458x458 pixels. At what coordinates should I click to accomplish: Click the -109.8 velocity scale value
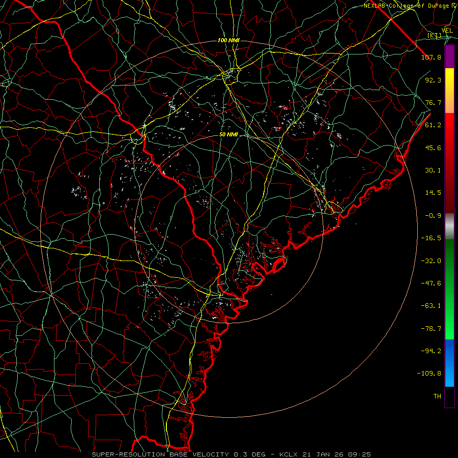pos(429,374)
